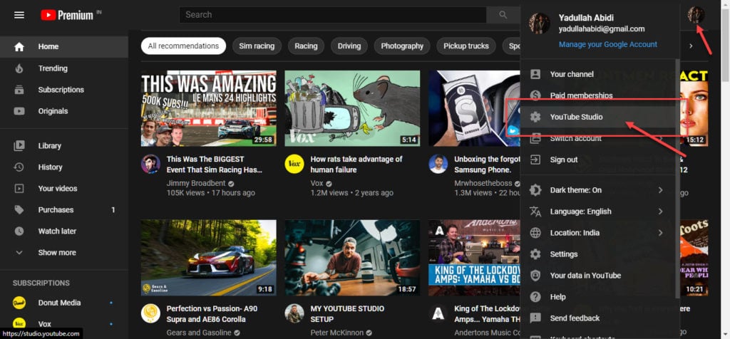Open the account avatar at top right
This screenshot has height=339, width=730.
pyautogui.click(x=696, y=15)
